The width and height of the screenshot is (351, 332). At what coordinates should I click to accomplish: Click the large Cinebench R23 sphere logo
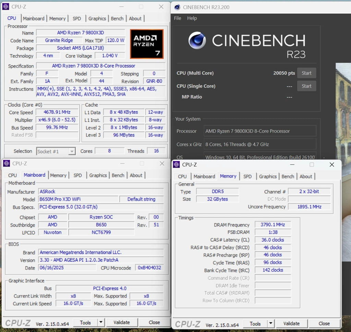(197, 40)
